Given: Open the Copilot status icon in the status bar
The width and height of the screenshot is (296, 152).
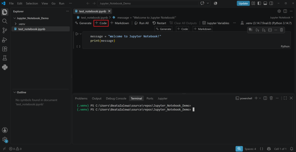Looking at the screenshot, I should [269, 149].
